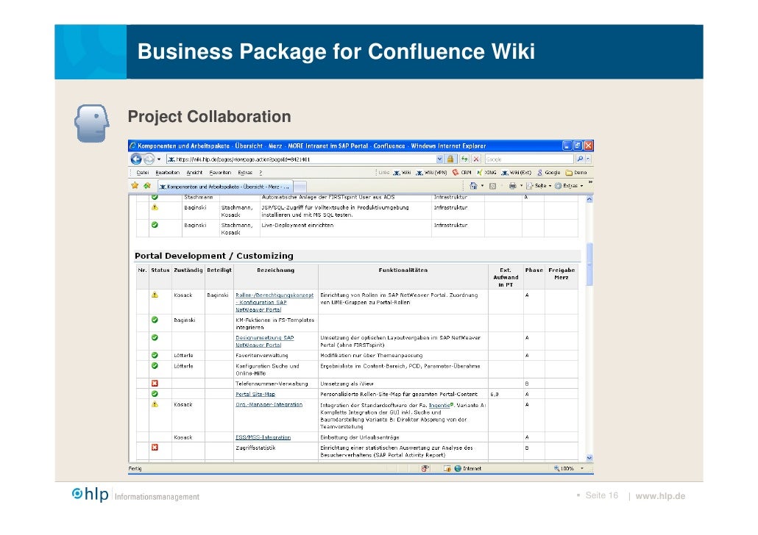
Task: Click the RSS feeds icon
Action: 492,186
